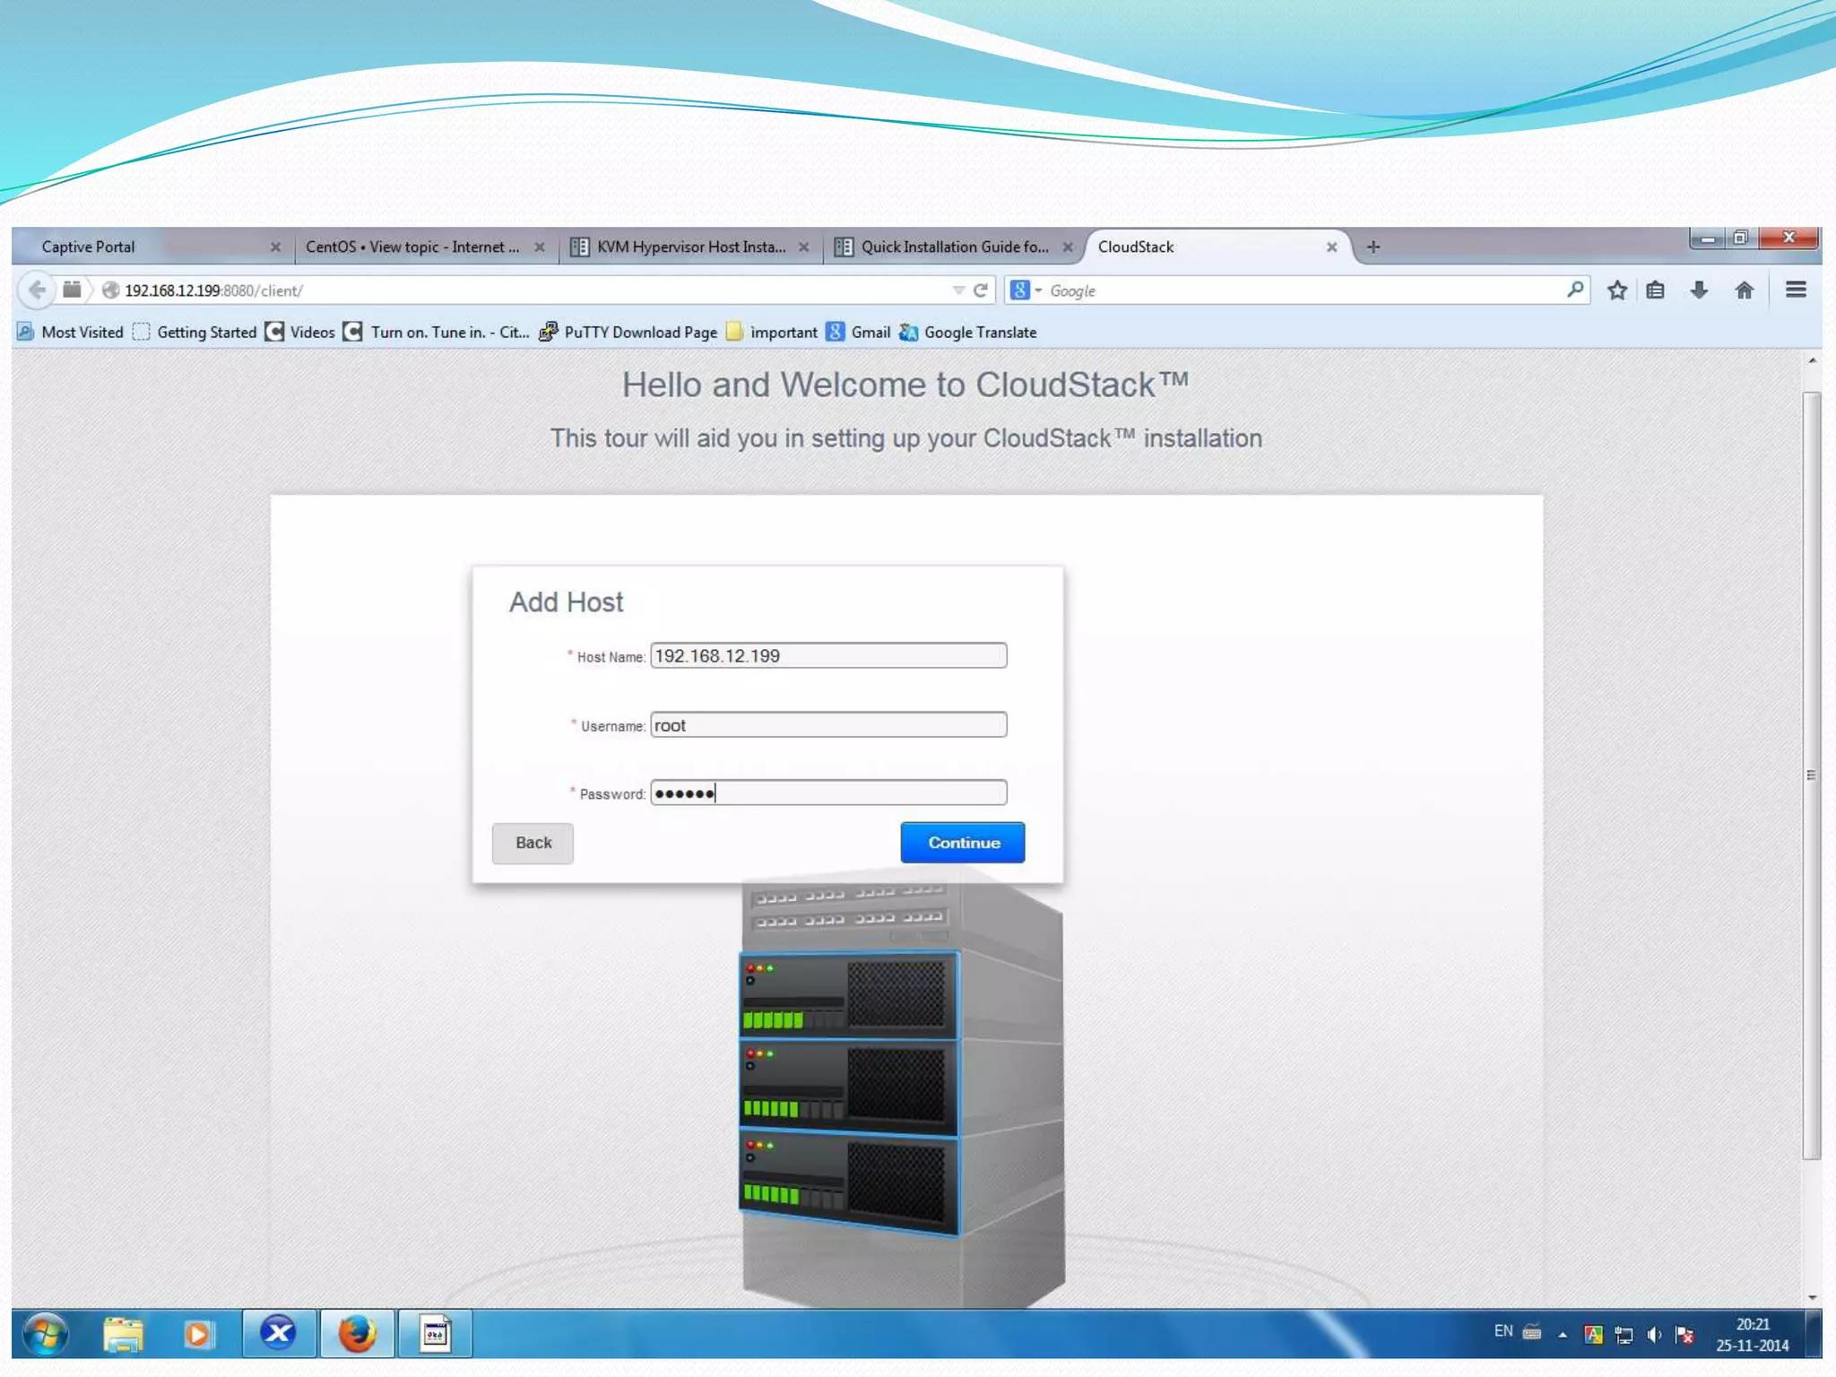Click the search magnifier icon

tap(1575, 290)
